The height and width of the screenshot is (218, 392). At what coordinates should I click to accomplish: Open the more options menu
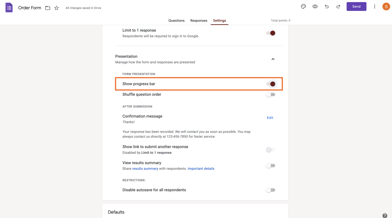(x=374, y=6)
